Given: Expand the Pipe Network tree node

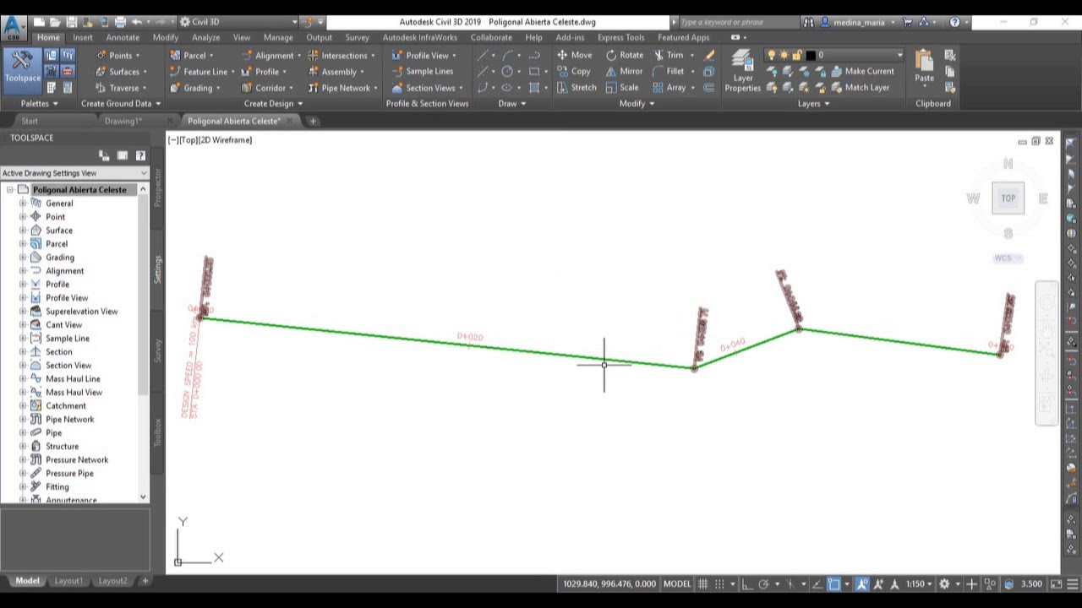Looking at the screenshot, I should coord(23,420).
